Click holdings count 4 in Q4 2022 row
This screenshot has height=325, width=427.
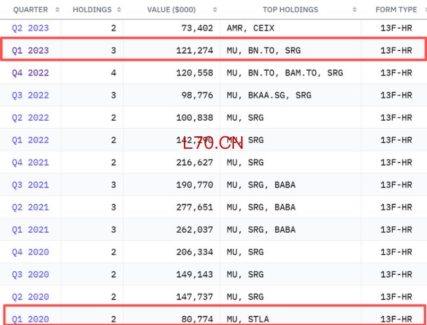[114, 73]
